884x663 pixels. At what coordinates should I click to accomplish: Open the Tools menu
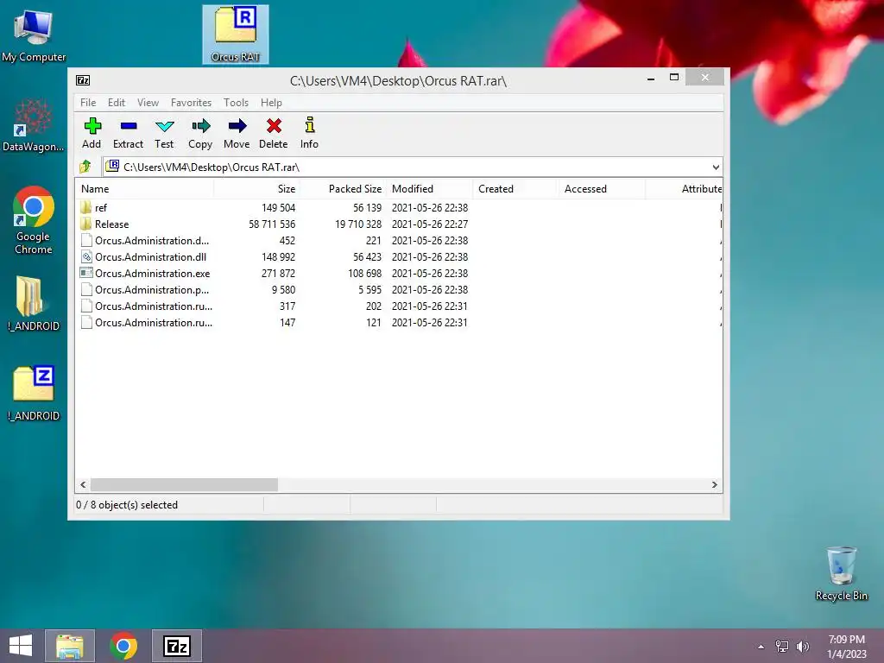tap(236, 103)
